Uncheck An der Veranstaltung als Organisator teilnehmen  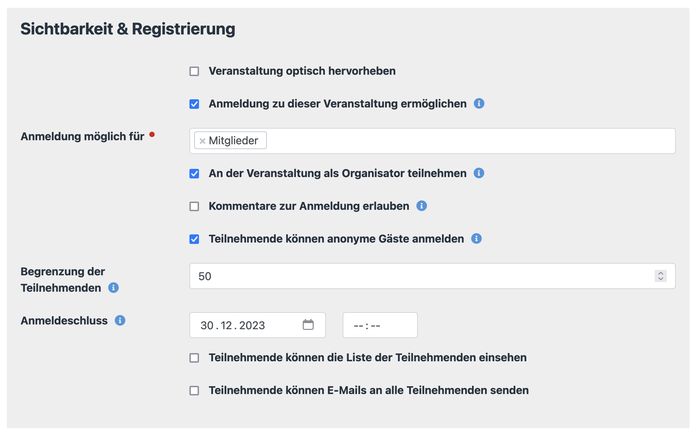click(x=194, y=174)
